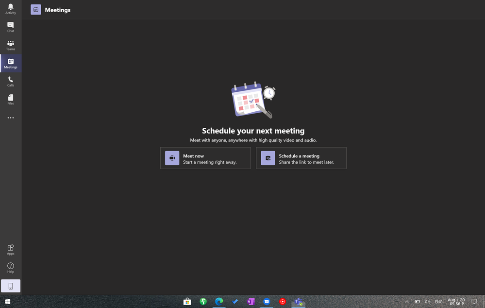
Task: Open the Action Center notifications
Action: (x=474, y=302)
